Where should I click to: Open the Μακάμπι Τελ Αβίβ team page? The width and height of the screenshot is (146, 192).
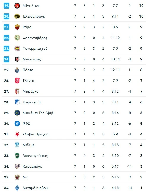click(38, 113)
